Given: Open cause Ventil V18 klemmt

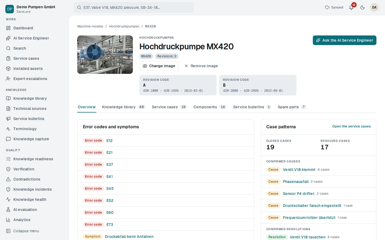Looking at the screenshot, I should point(299,170).
